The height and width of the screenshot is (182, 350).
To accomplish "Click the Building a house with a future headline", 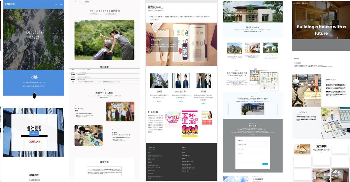I will click(x=321, y=30).
